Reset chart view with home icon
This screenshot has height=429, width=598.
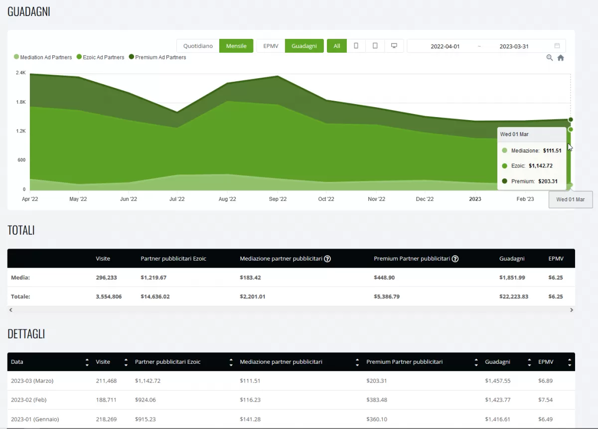pyautogui.click(x=561, y=58)
